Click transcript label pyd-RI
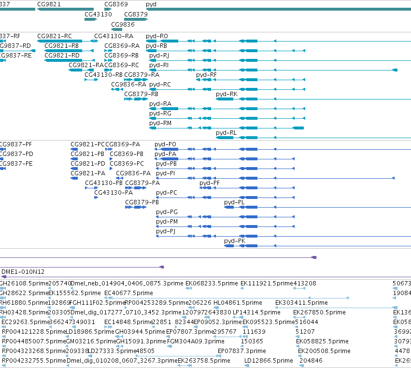 tap(158, 65)
